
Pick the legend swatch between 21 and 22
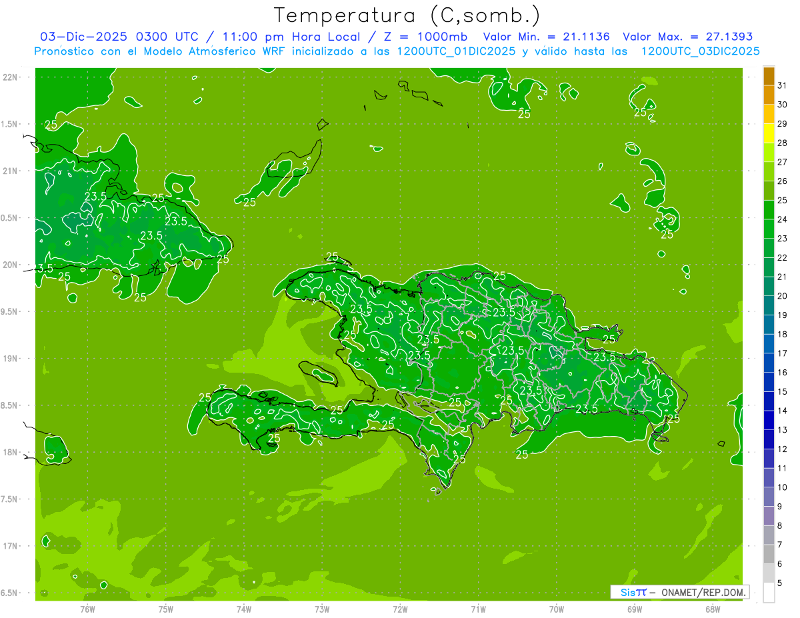click(x=769, y=267)
